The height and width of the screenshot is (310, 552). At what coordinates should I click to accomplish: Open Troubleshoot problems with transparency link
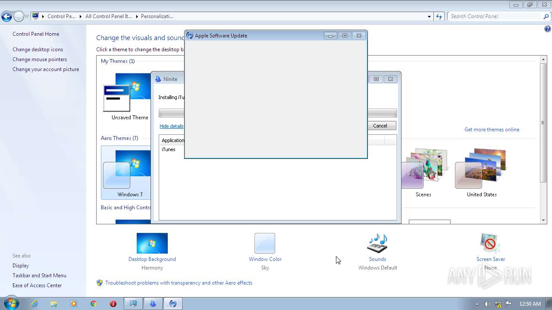(179, 283)
